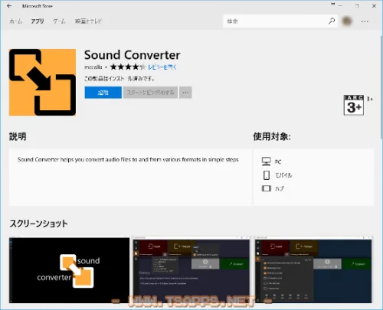Focus the store search field
Screen dimensions: 383x310
[x=276, y=21]
